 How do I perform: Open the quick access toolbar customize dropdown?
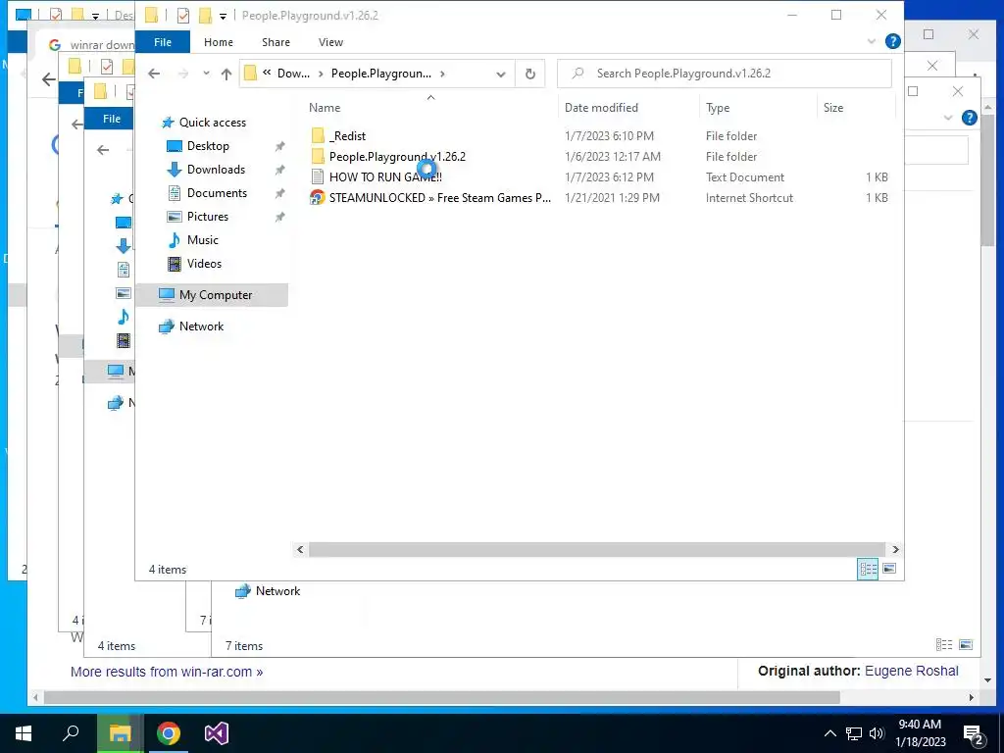tap(223, 16)
